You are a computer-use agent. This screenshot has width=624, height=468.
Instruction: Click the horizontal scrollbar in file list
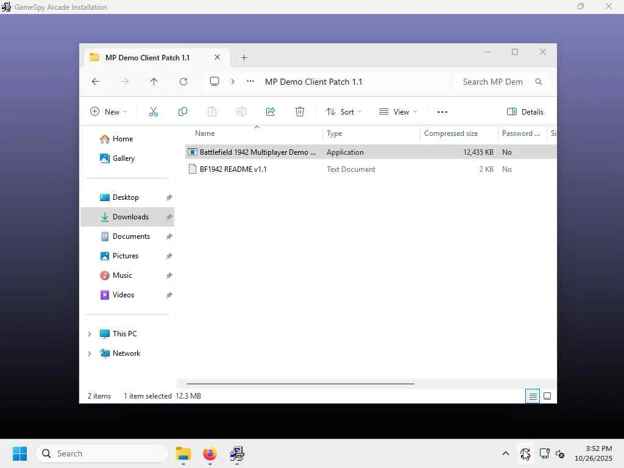(x=300, y=384)
